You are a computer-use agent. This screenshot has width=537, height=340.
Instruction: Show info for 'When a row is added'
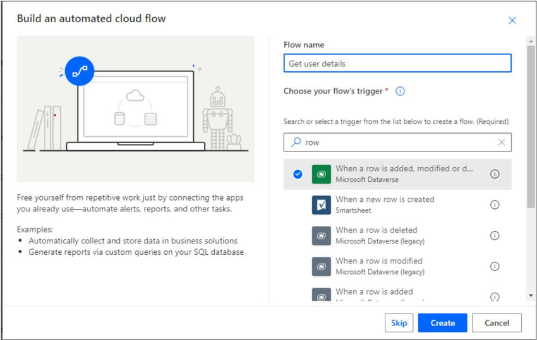[495, 296]
